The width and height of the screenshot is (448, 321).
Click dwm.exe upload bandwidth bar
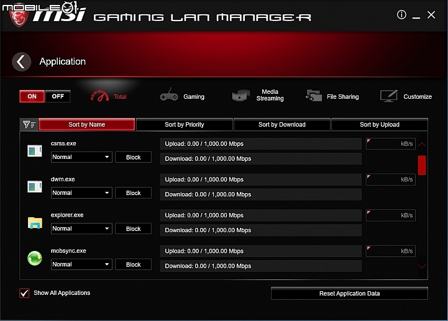point(261,179)
